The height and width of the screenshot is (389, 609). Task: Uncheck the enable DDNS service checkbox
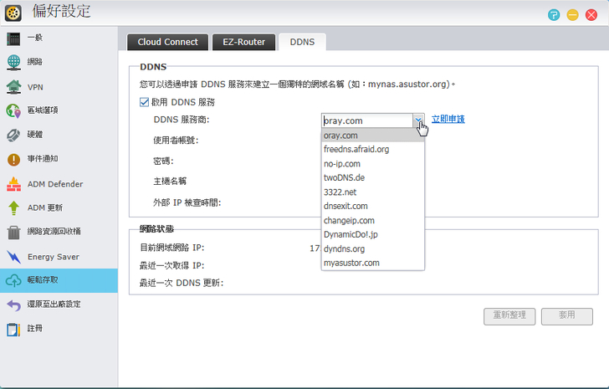144,102
